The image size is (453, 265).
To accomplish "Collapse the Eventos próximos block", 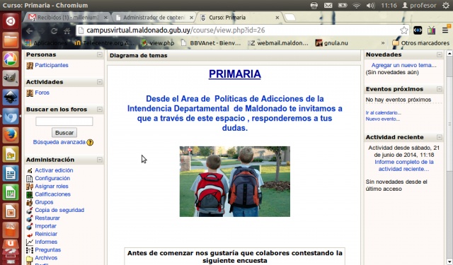I will coord(440,89).
